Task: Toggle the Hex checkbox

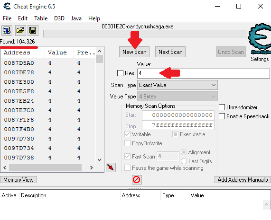Action: (x=120, y=73)
